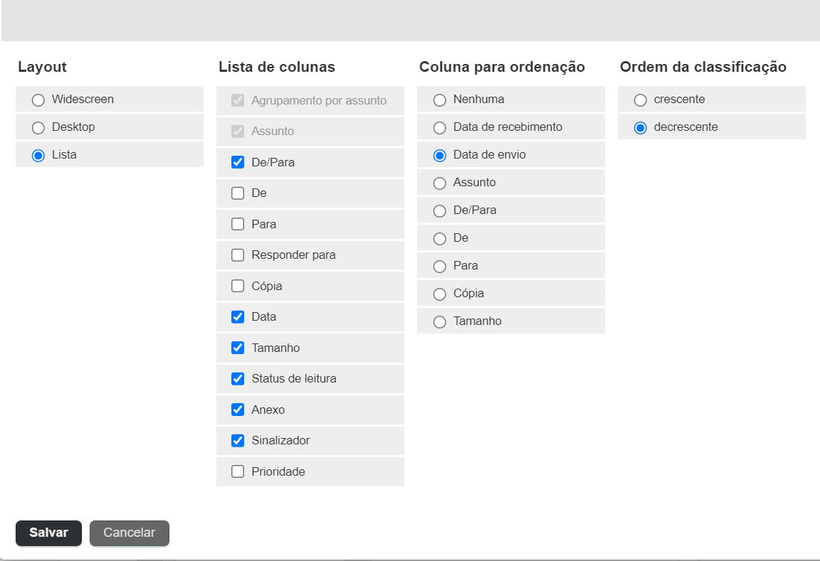Select Lista layout option
This screenshot has height=561, width=820.
(x=38, y=156)
